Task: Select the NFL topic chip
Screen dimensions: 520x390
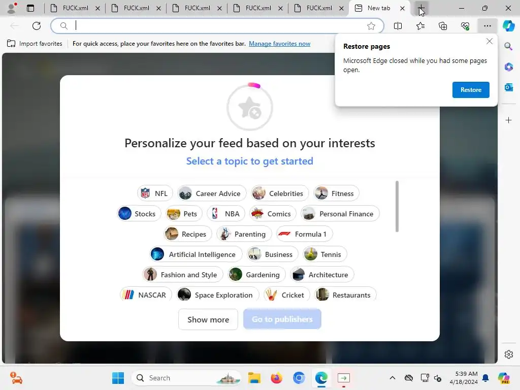Action: pos(155,193)
